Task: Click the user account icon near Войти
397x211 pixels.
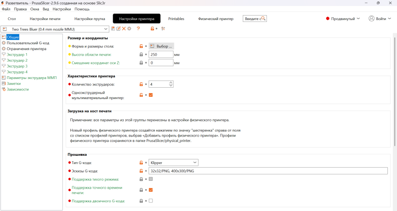Action: click(371, 18)
